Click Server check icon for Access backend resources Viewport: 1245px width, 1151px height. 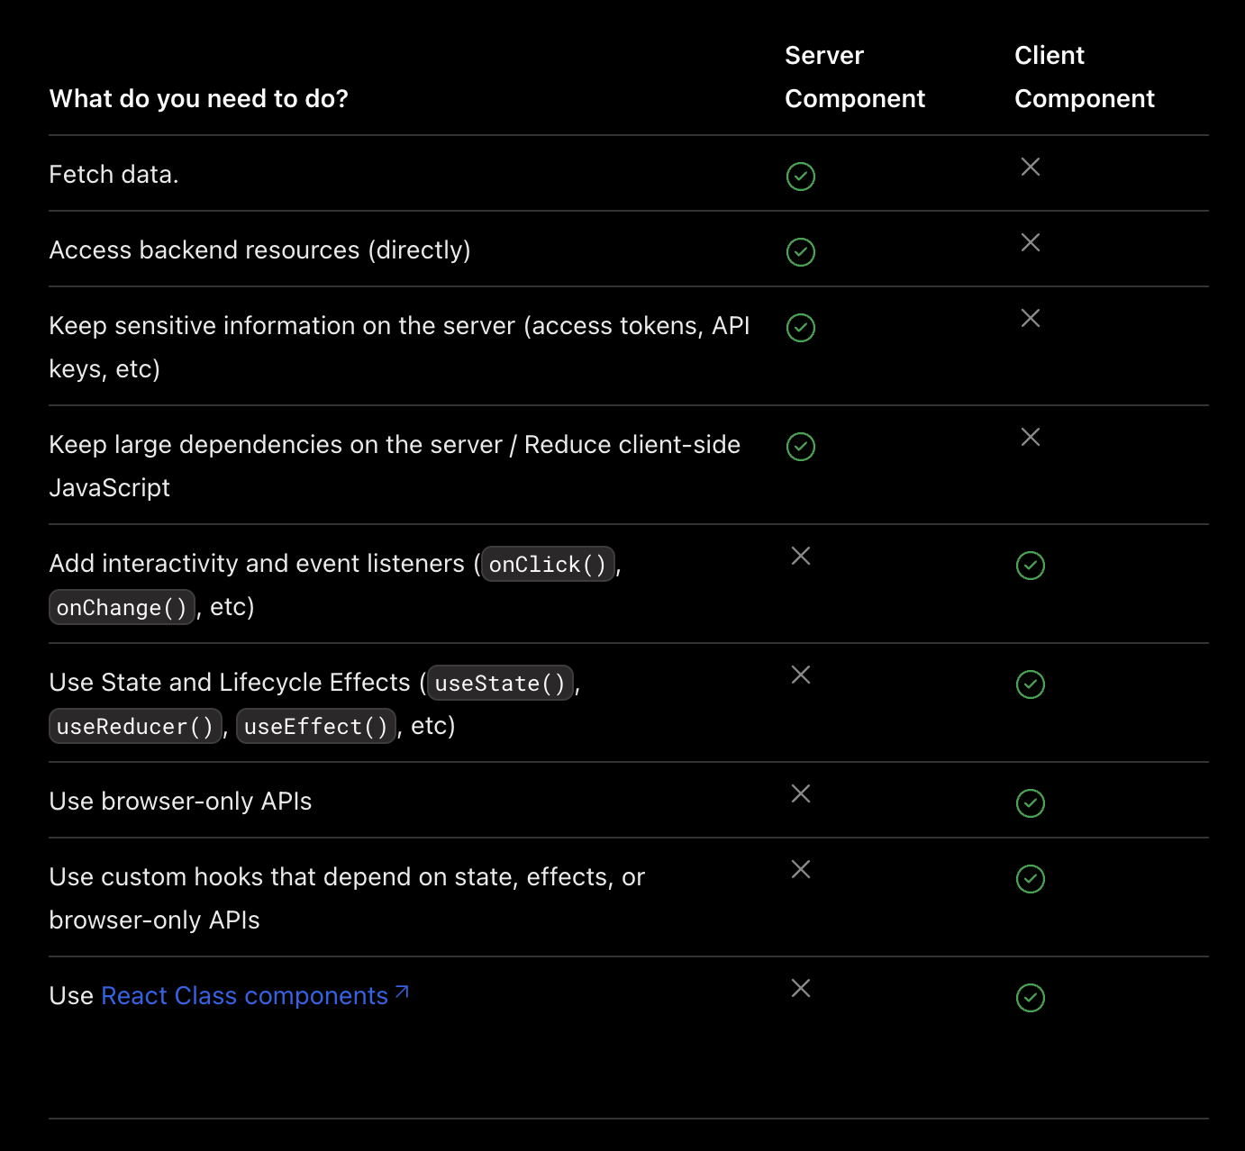(800, 252)
